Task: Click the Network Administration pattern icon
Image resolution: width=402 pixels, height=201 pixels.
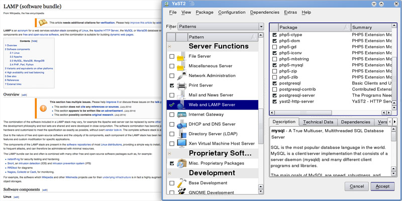Action: 181,76
